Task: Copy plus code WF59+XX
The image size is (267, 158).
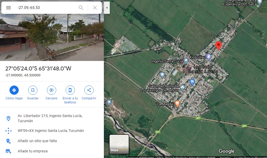Action: tap(51, 131)
